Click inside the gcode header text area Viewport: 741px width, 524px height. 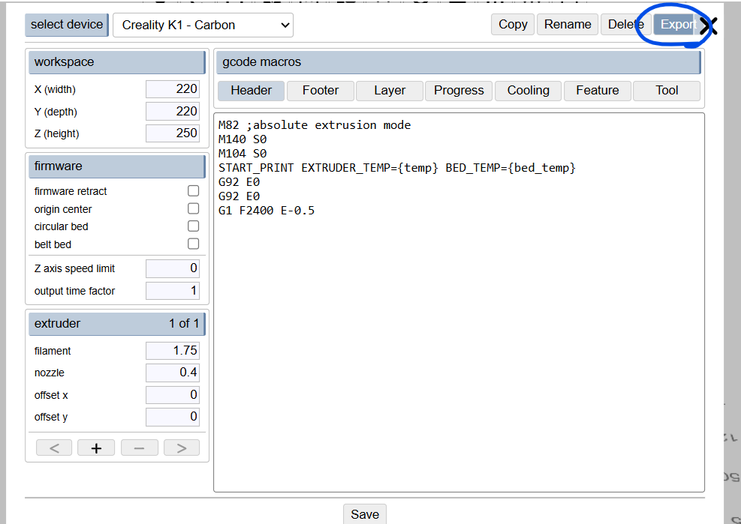(458, 337)
